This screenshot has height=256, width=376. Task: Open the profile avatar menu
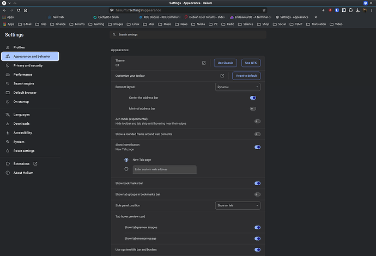point(365,10)
